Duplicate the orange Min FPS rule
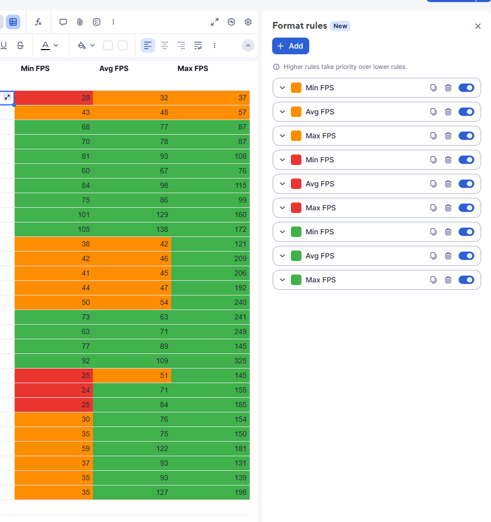 tap(433, 88)
